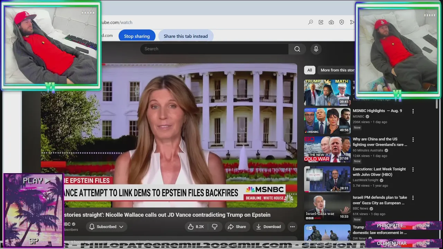The height and width of the screenshot is (249, 443).
Task: Open options menu for MSNBC Highlights video
Action: (x=413, y=111)
